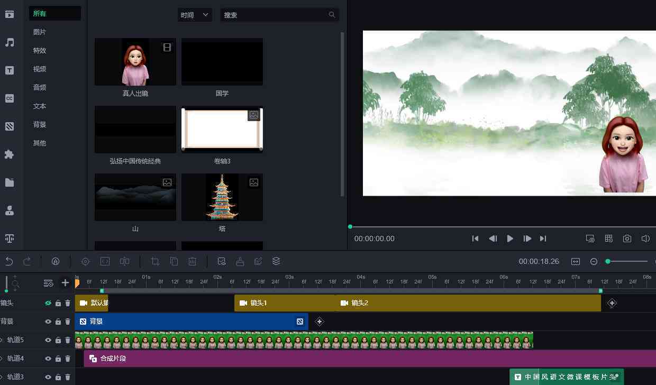Select the 背景 category in sidebar
The width and height of the screenshot is (656, 385).
[x=40, y=125]
